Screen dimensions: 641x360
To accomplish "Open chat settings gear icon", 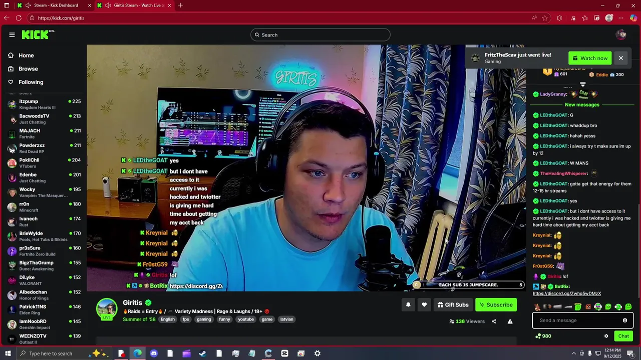I will (x=606, y=336).
